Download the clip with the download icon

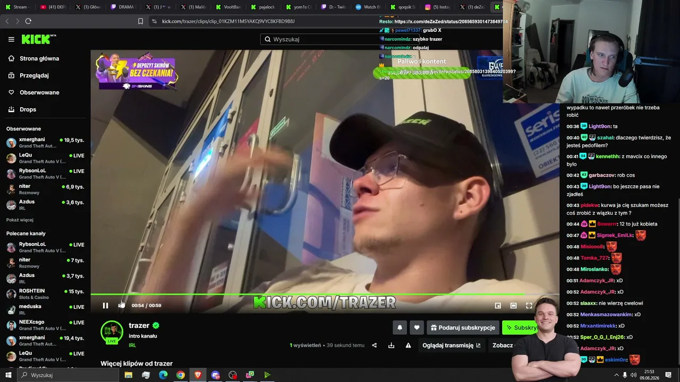[x=392, y=345]
